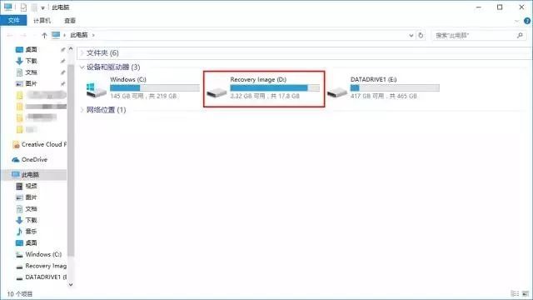Open the Help question mark icon
Screen dimensions: 533x300
pos(527,21)
